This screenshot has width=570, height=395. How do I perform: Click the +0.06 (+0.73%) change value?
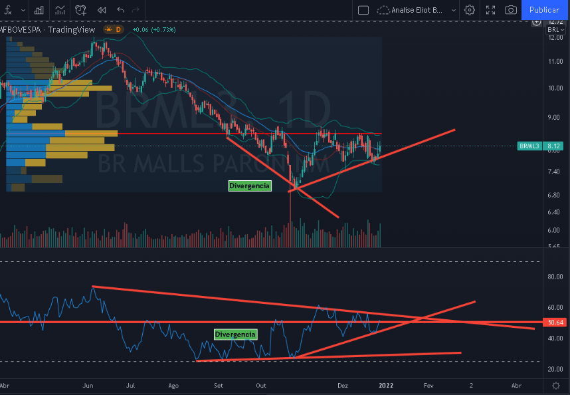coord(154,29)
